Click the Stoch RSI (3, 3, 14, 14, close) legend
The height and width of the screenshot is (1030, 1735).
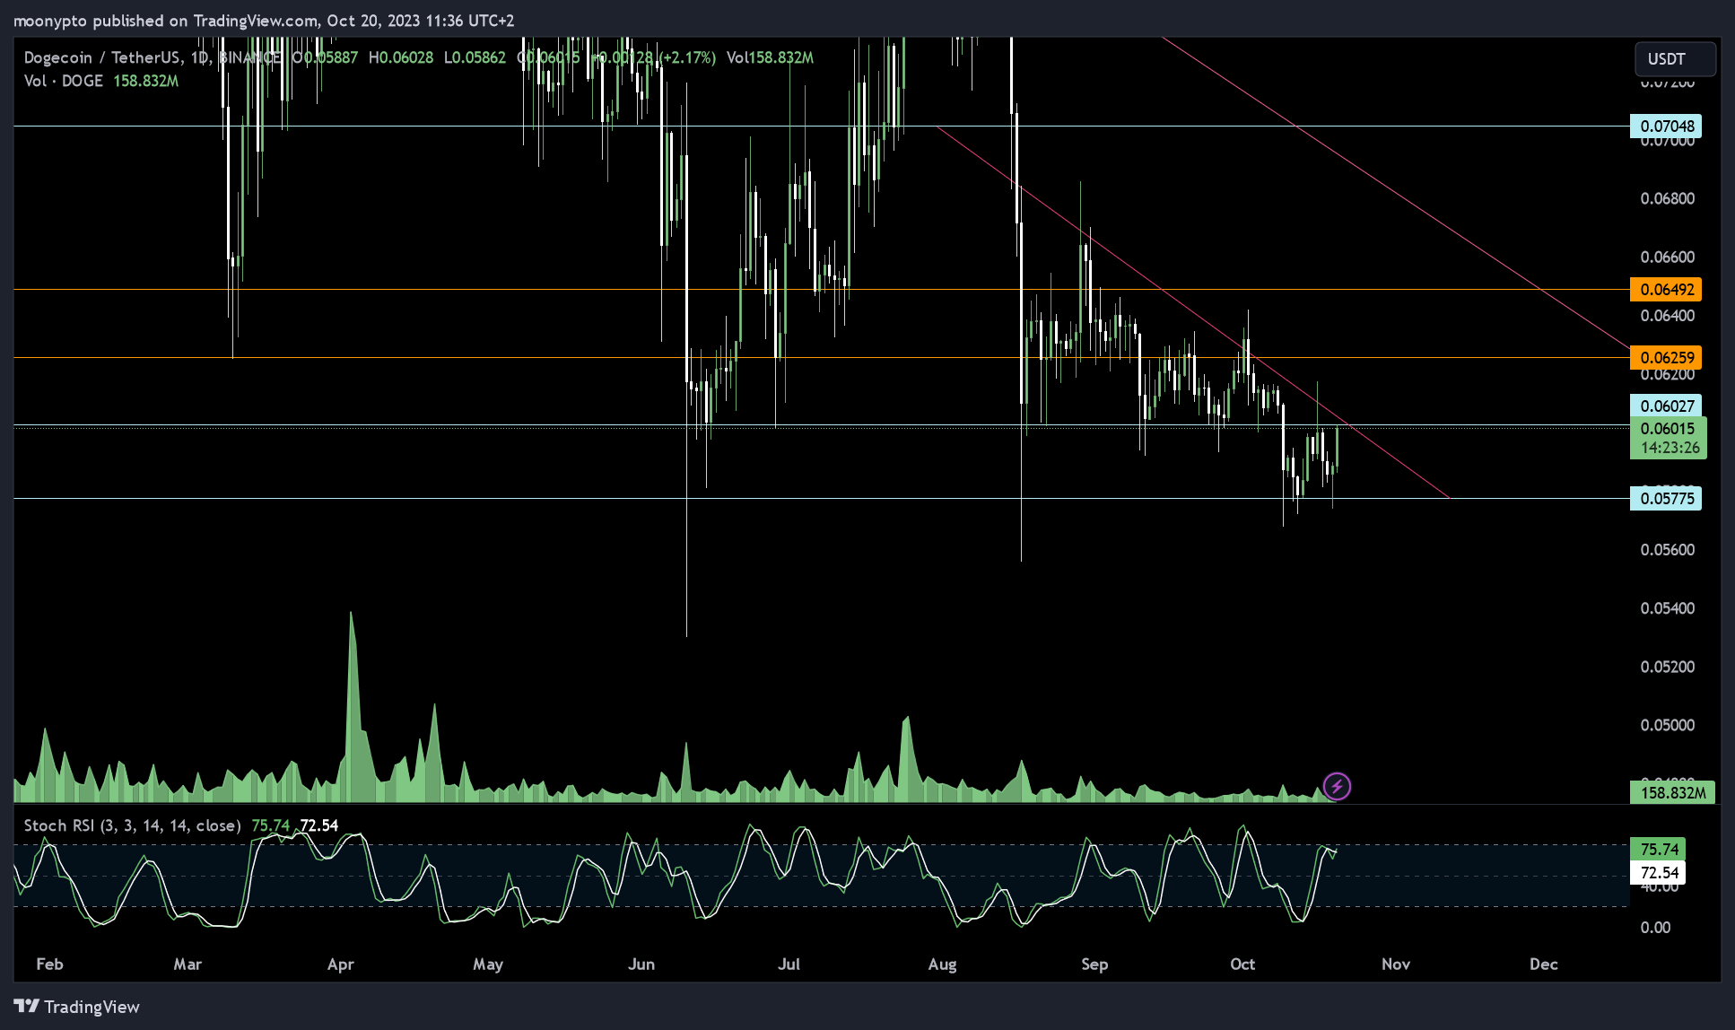132,825
